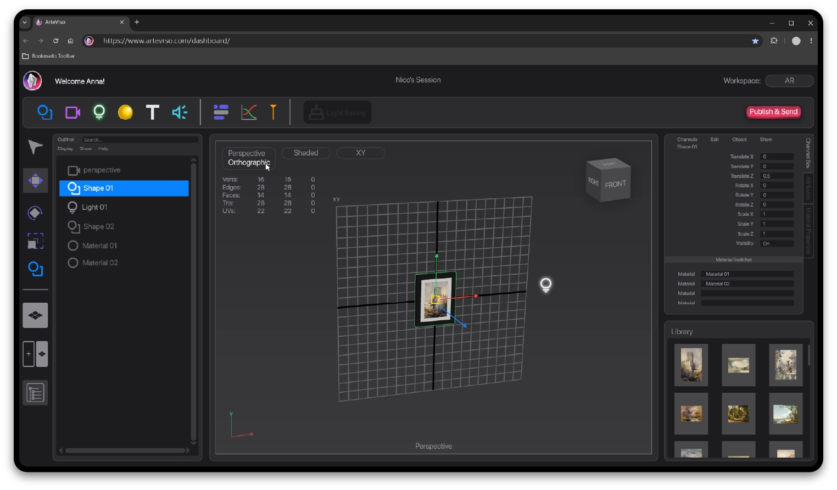Click the orange pin marker icon
Viewport: 837px width, 490px height.
click(273, 112)
